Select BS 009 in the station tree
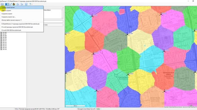Screen dimensions: 197x110 (x=5, y=37)
